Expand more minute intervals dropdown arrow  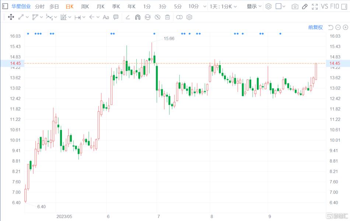[205, 7]
